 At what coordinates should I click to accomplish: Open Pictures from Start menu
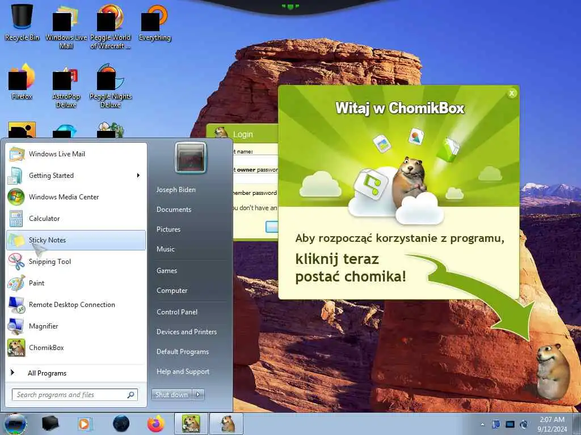tap(169, 229)
